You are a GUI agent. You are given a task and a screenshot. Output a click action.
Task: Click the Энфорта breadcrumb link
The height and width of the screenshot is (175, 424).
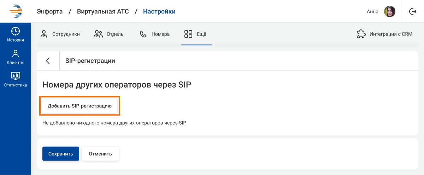(49, 12)
